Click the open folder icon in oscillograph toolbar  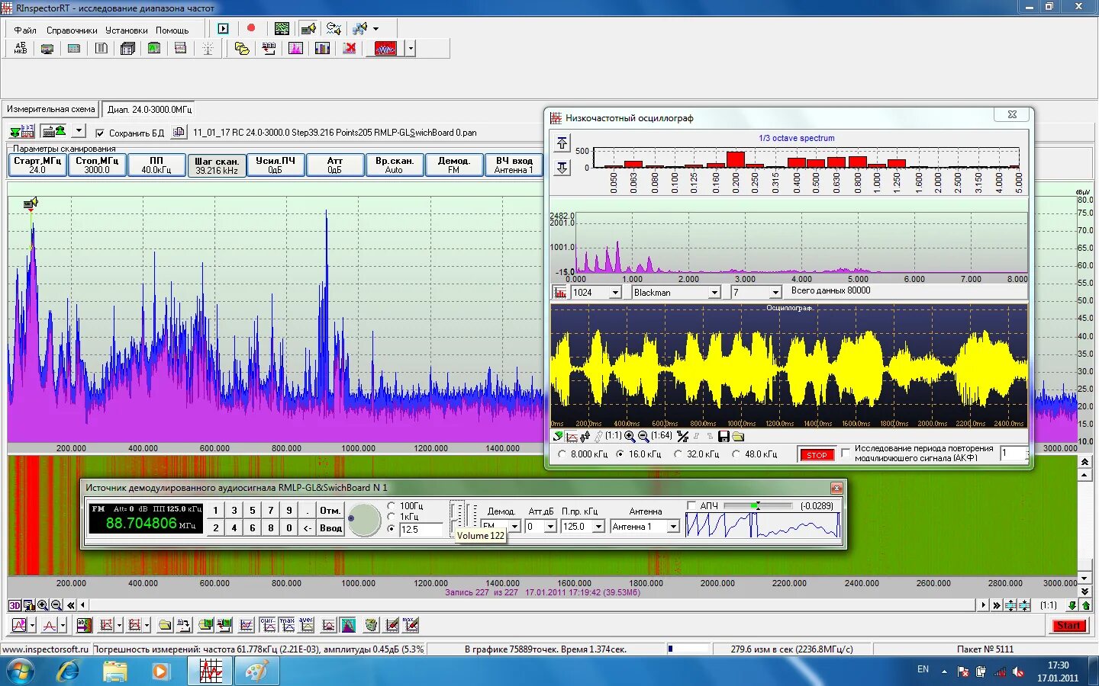click(738, 436)
